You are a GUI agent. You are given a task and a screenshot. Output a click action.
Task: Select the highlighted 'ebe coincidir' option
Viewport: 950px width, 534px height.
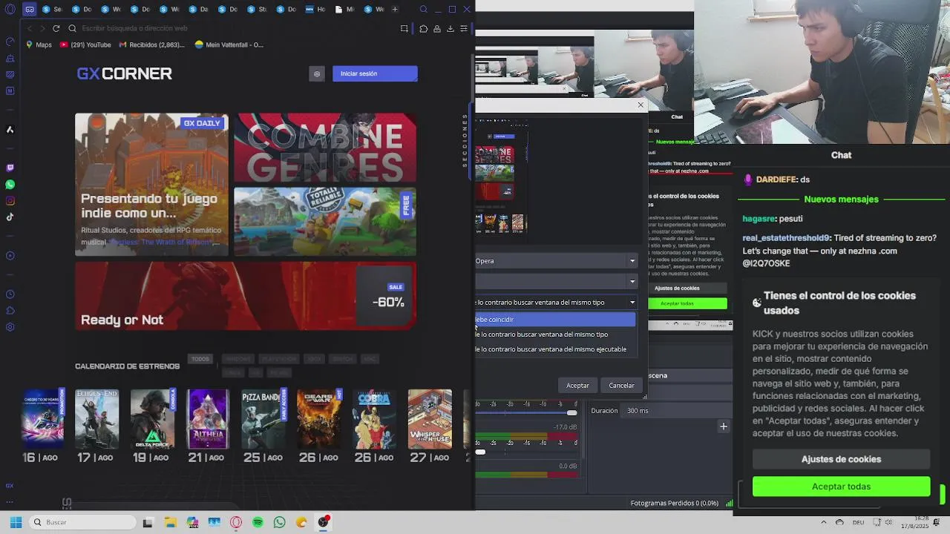point(555,319)
